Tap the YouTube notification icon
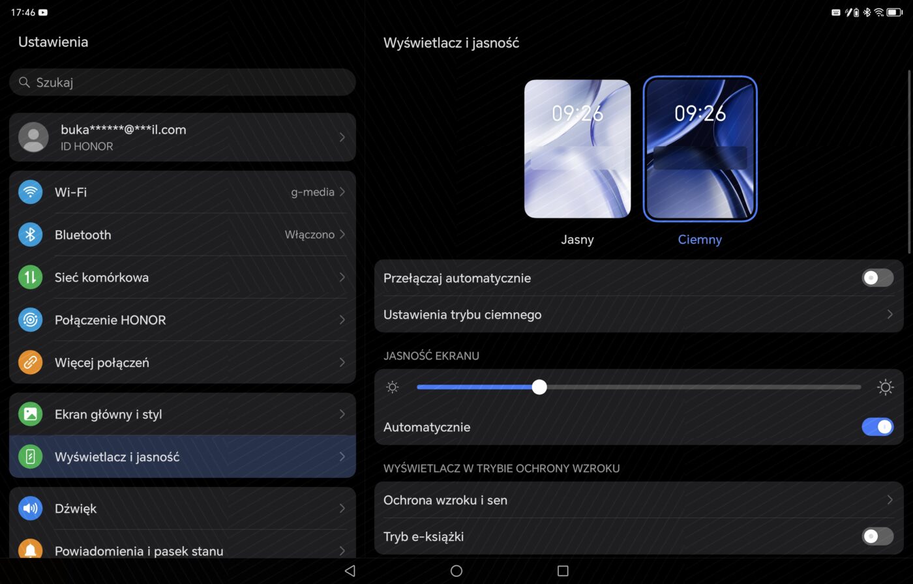 (43, 12)
